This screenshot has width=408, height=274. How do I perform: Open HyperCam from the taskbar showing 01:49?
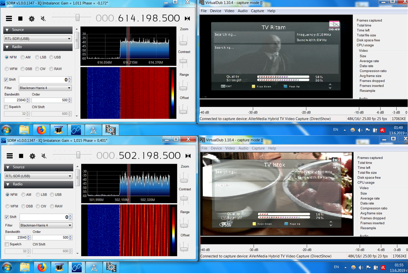pos(59,130)
